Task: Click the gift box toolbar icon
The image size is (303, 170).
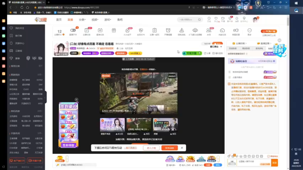Action: (114, 30)
